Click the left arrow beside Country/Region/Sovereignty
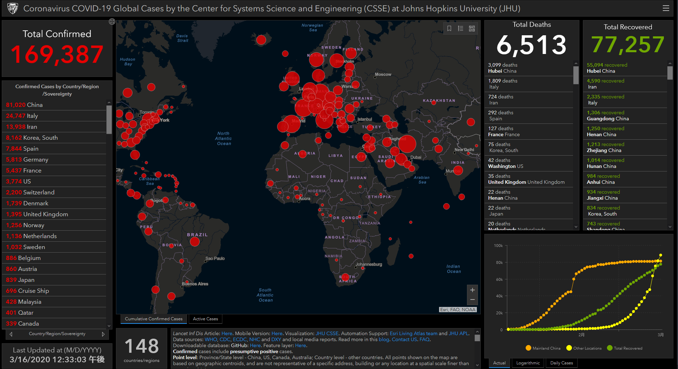678x369 pixels. (x=11, y=334)
